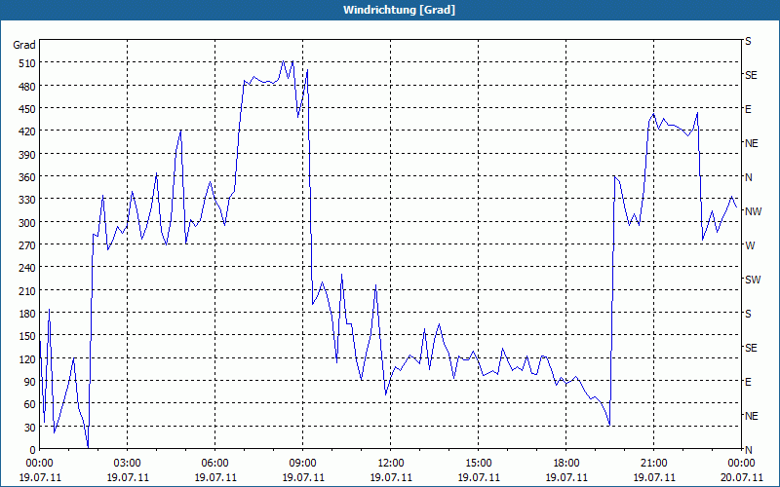Screen dimensions: 780x487
Task: Click the 300 y-axis value
Action: pos(27,223)
